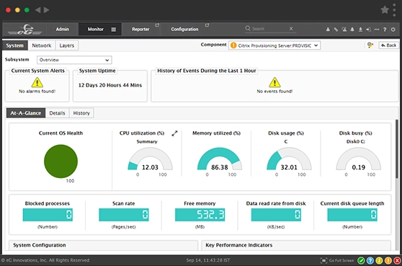Click the CPU utilization gauge showing 12.03
This screenshot has width=402, height=266.
151,159
